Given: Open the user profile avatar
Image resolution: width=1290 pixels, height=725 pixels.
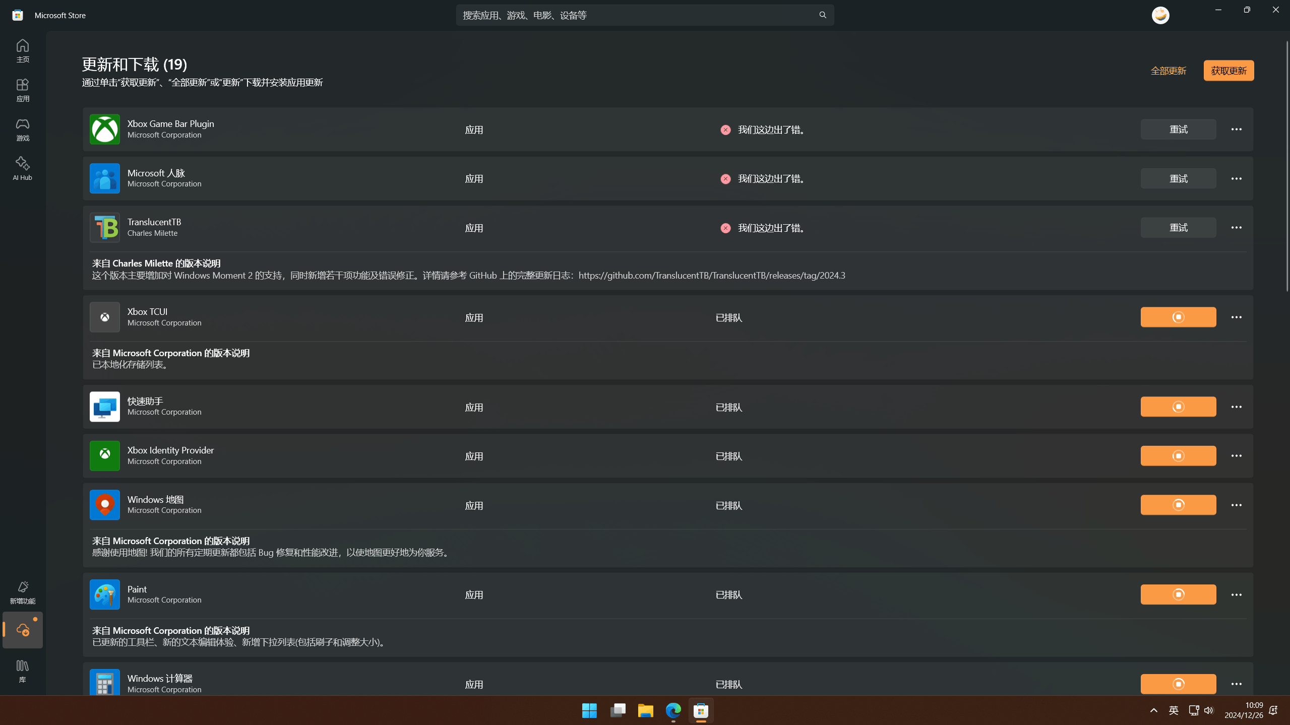Looking at the screenshot, I should point(1160,15).
